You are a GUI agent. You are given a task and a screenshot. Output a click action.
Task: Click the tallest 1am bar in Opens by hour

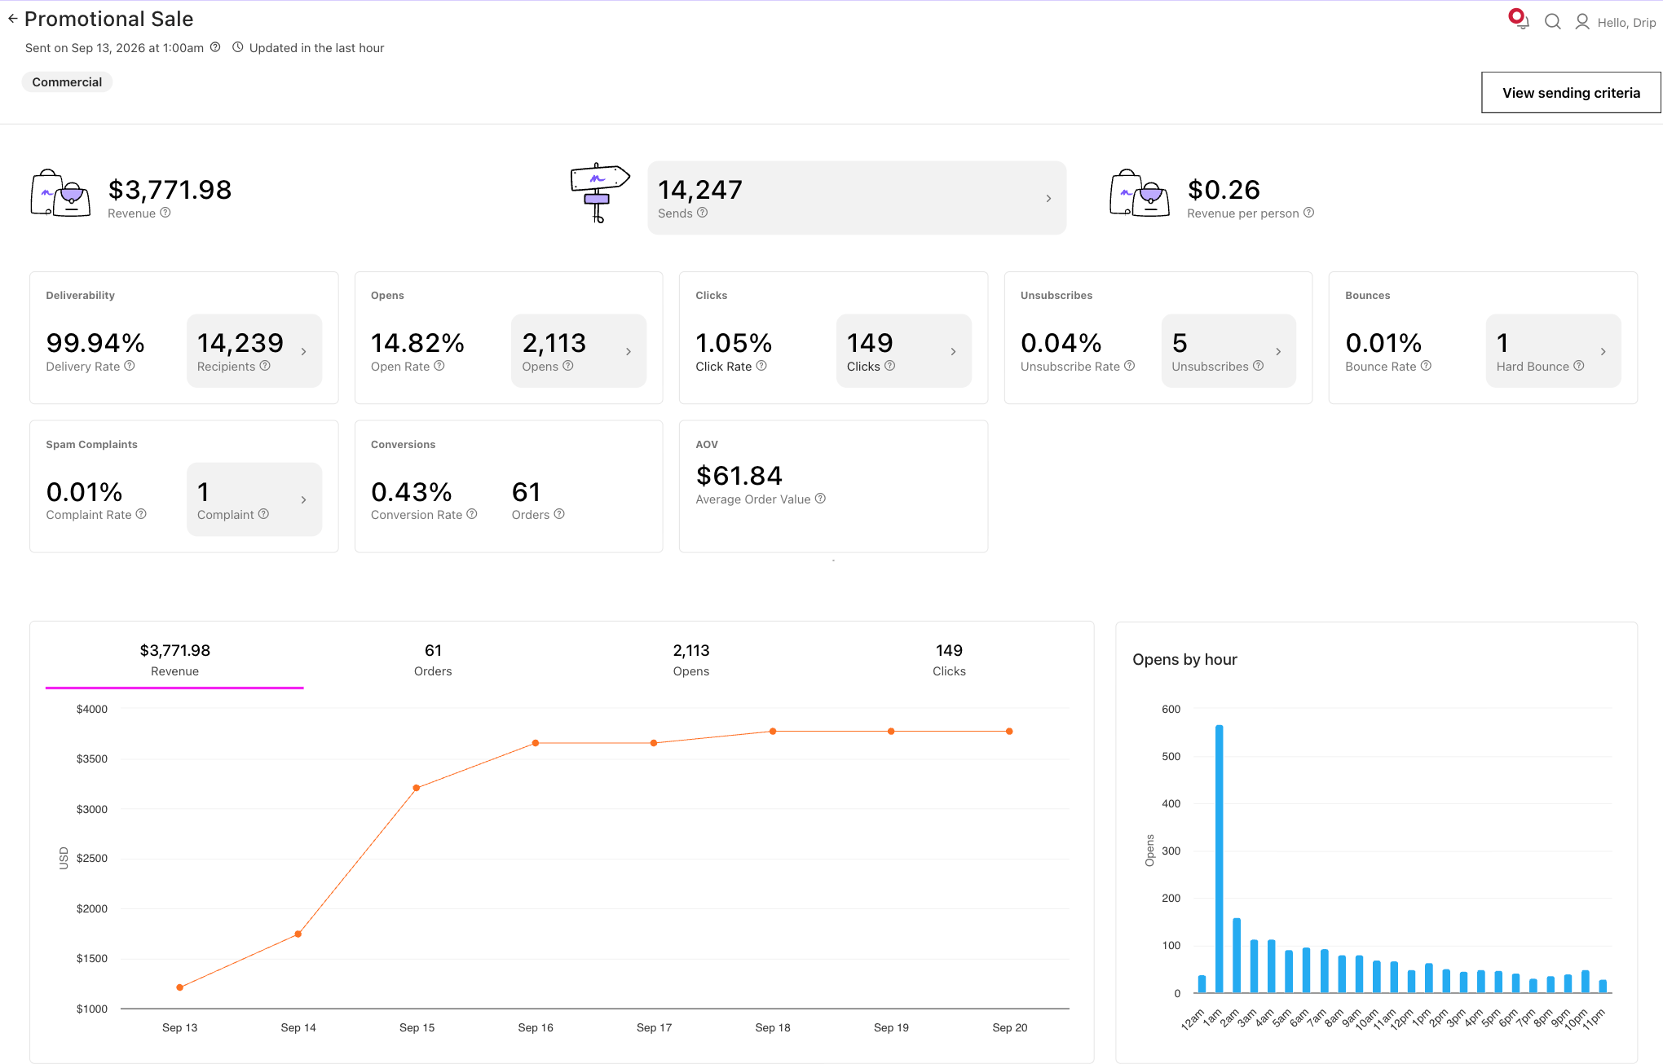(1220, 859)
